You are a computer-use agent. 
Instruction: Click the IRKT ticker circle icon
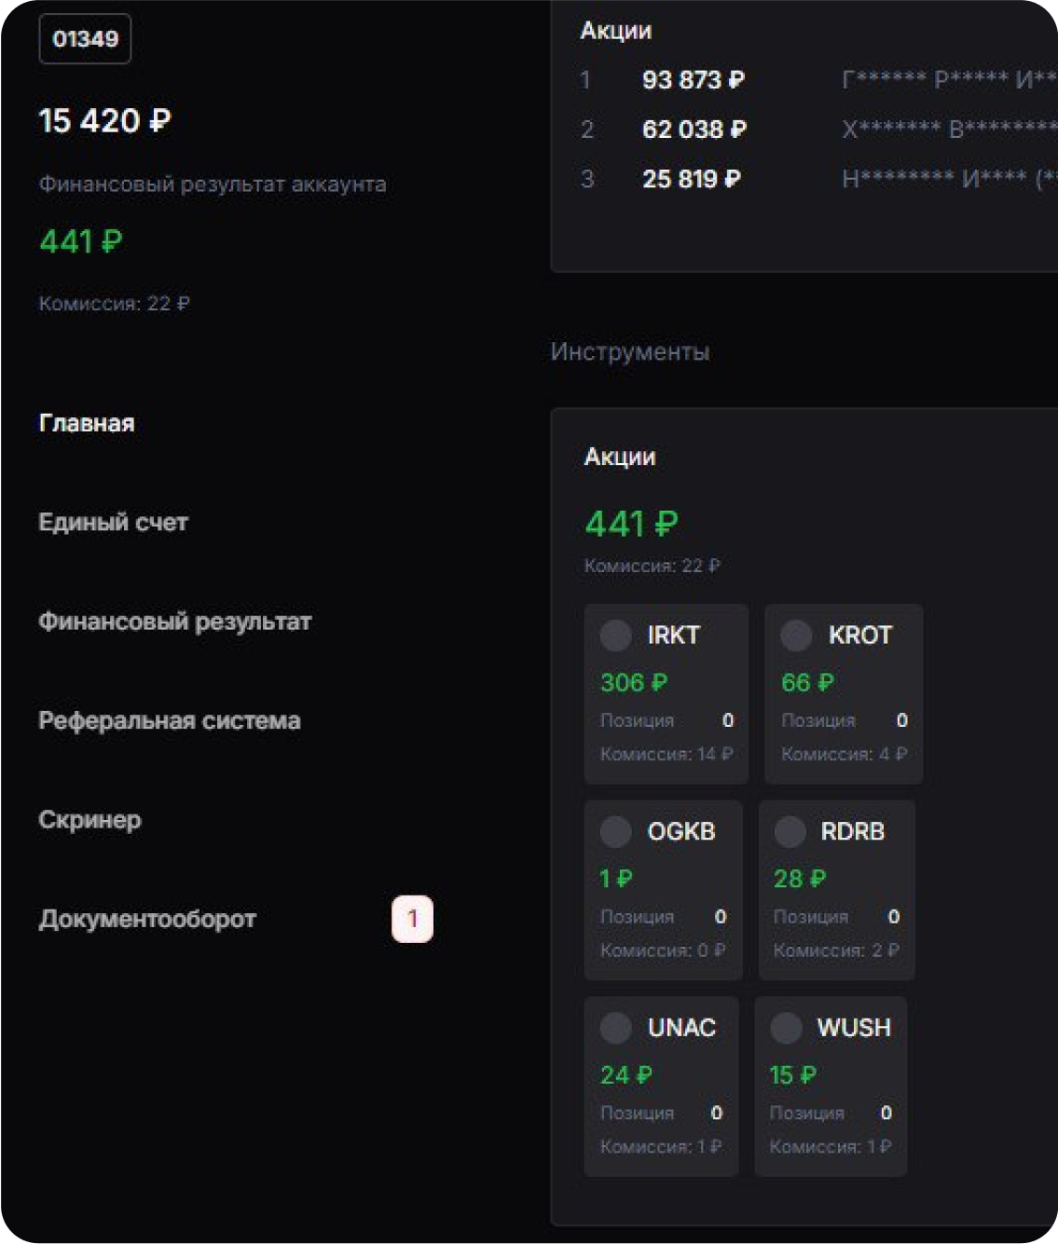tap(615, 636)
